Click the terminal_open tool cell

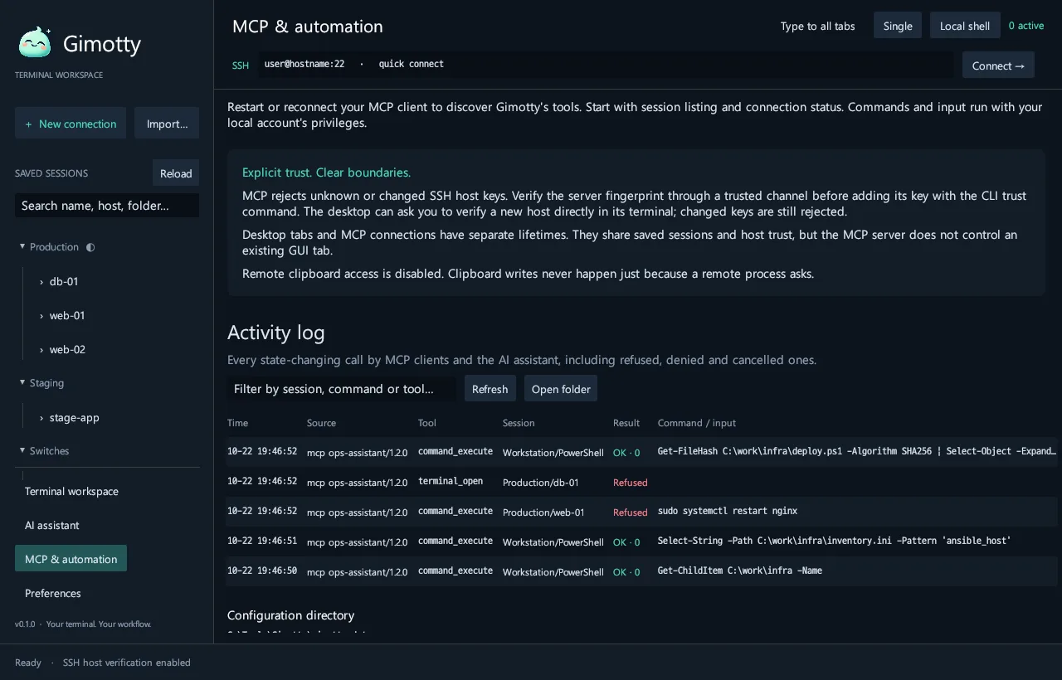451,482
